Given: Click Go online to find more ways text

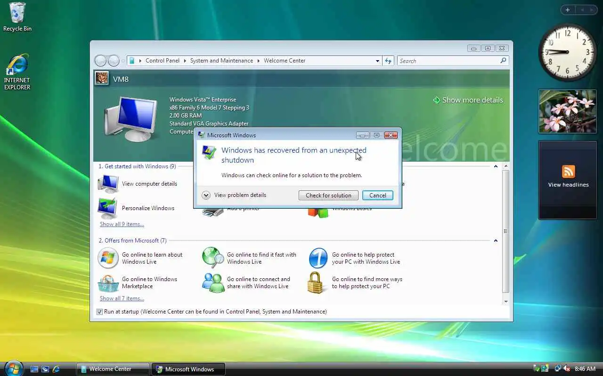Looking at the screenshot, I should [x=367, y=282].
